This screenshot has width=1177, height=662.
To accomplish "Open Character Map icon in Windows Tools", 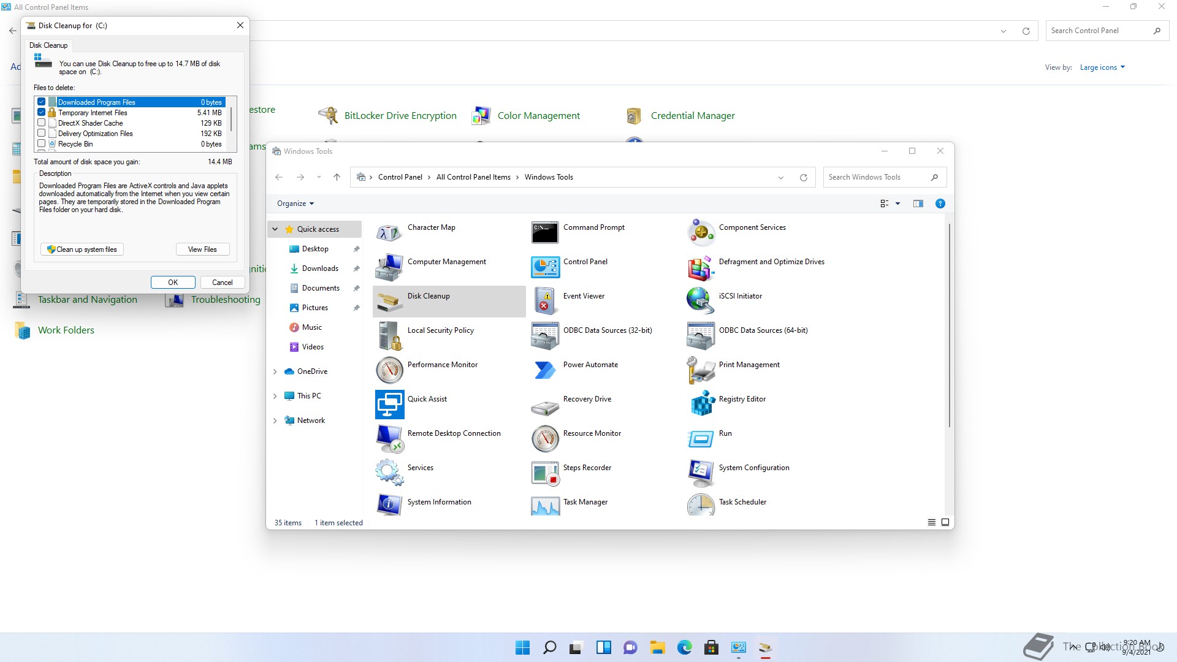I will point(389,233).
